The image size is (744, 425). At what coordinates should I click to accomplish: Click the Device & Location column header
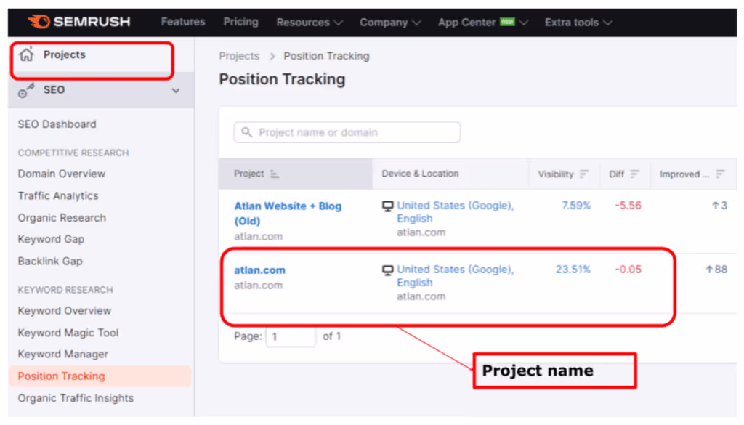pos(421,174)
